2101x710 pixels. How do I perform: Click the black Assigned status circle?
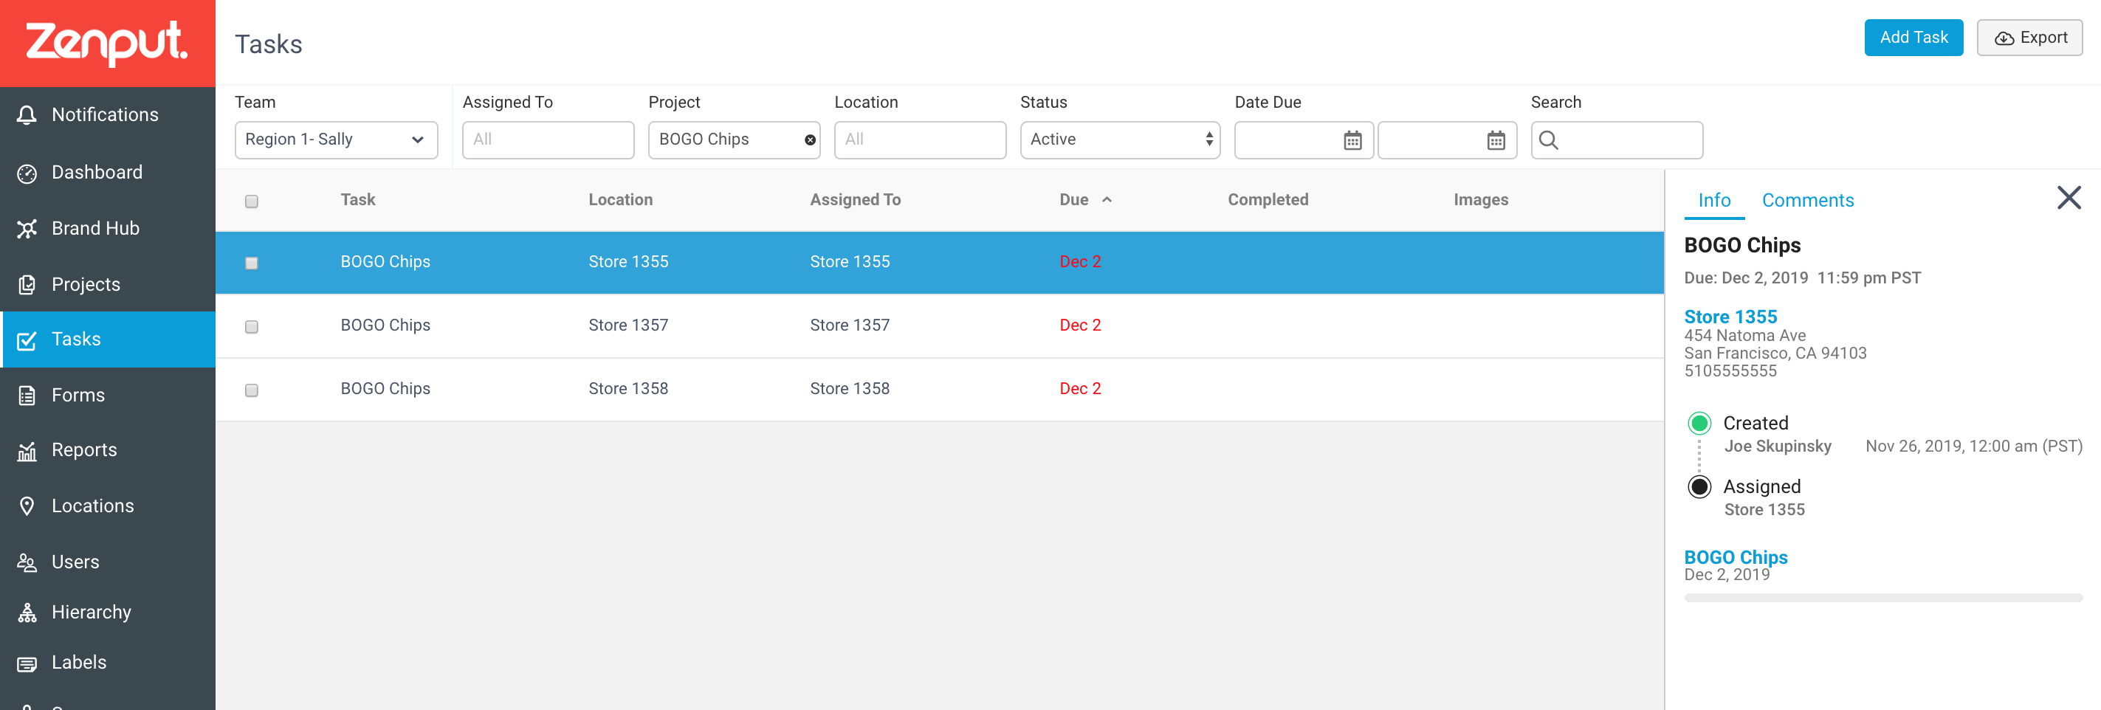coord(1699,486)
